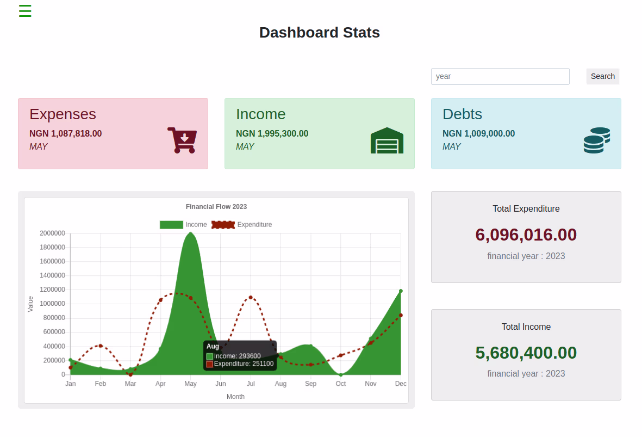
Task: Open the Total Income summary card
Action: point(526,354)
